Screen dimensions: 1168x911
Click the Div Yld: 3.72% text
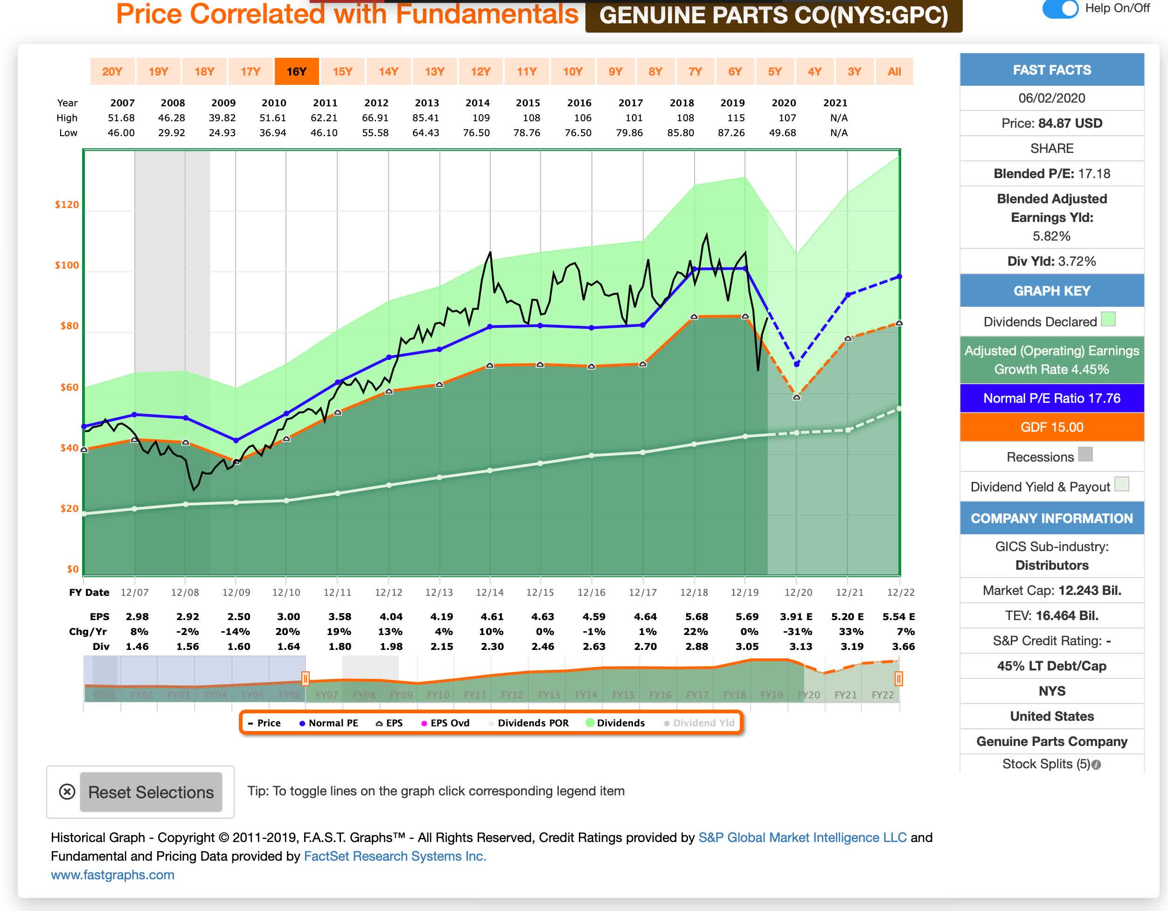click(1051, 262)
